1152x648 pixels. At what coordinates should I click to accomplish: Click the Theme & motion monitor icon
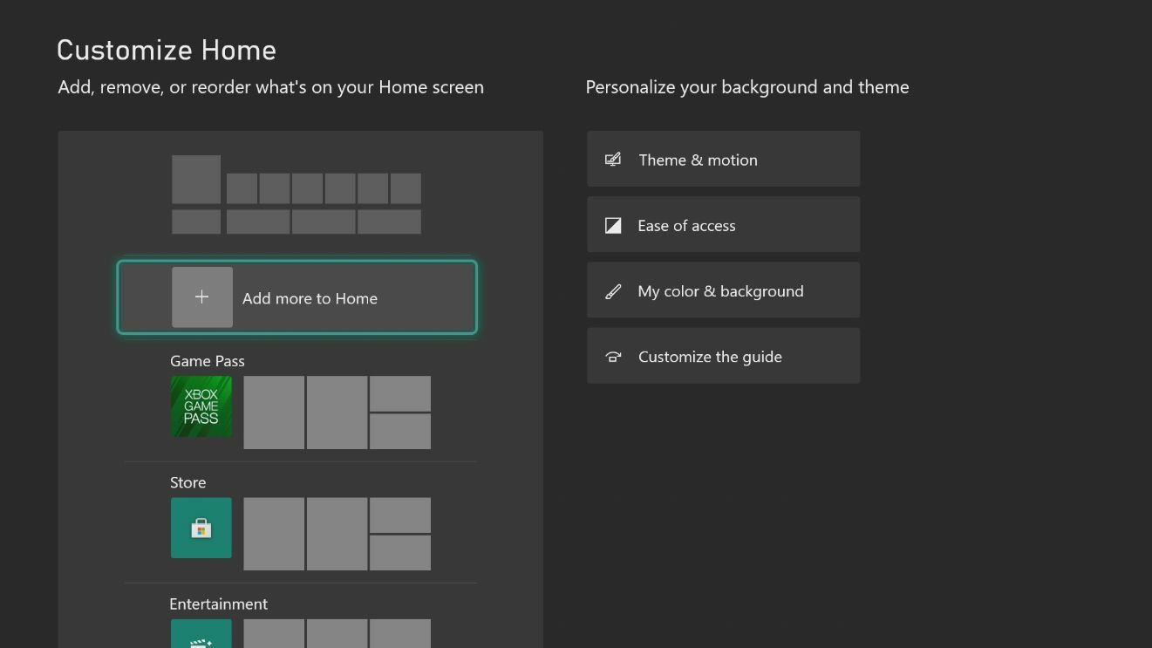tap(613, 160)
